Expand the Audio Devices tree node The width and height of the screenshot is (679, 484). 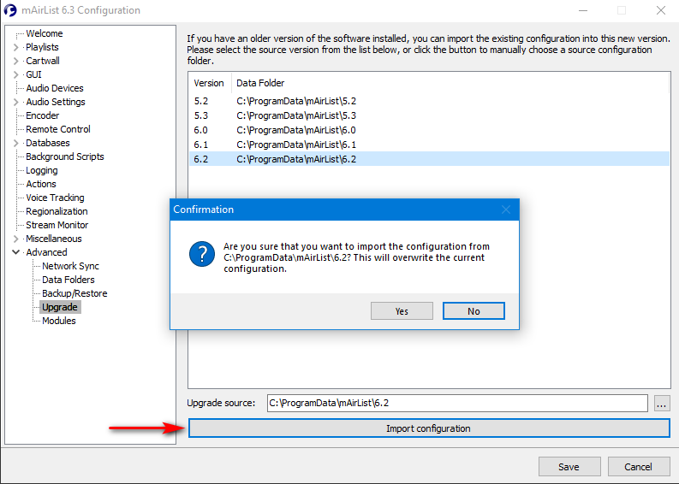click(x=16, y=89)
